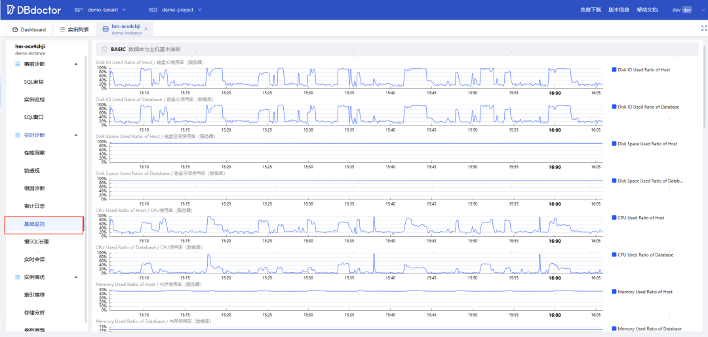Close the hm-ecv4chji tab
This screenshot has height=337, width=708.
[x=146, y=29]
